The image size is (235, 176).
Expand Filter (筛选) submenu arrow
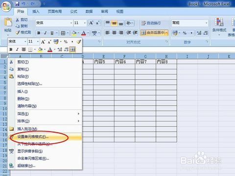(78, 113)
